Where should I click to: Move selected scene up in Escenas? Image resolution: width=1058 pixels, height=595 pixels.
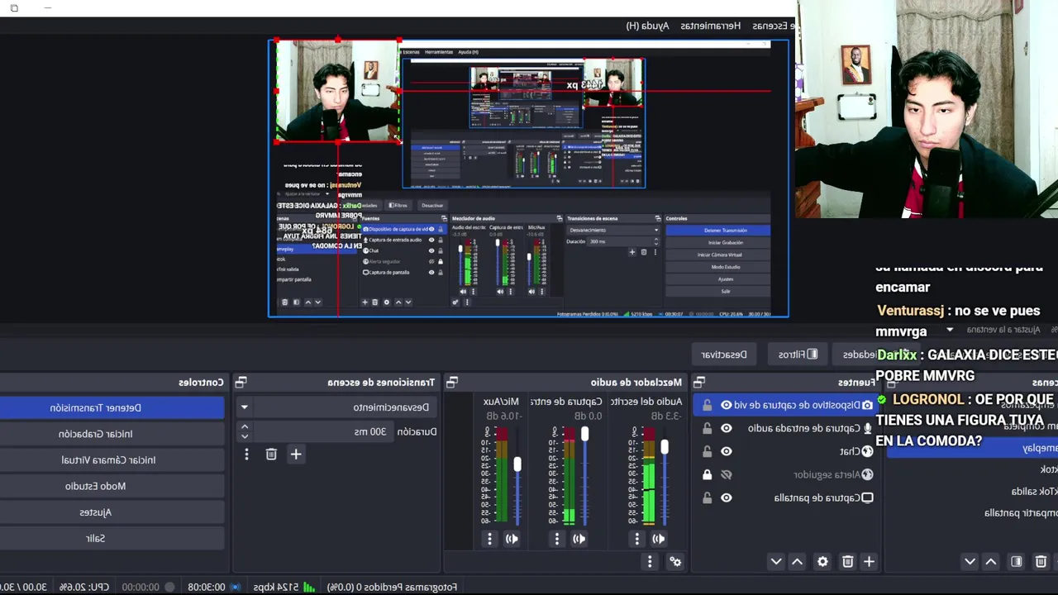(x=991, y=562)
